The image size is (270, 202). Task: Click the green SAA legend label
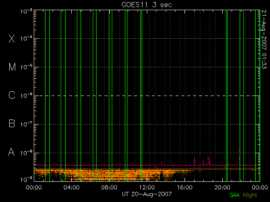tap(235, 195)
